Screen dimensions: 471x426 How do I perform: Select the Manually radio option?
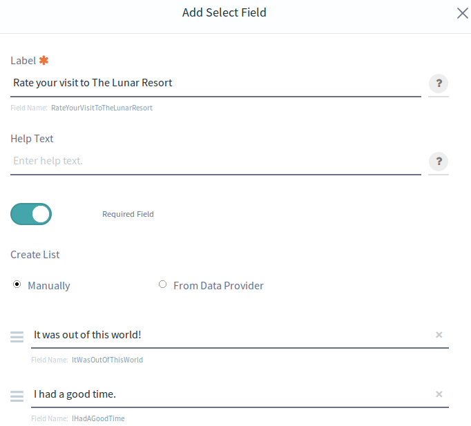point(17,284)
